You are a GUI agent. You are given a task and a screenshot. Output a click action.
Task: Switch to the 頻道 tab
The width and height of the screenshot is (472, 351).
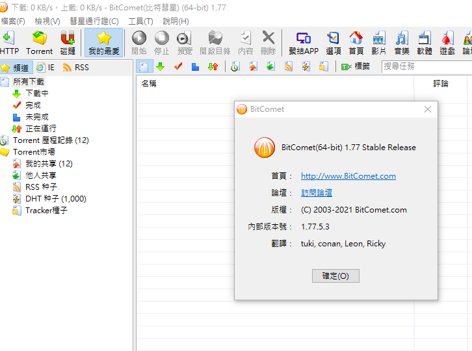(x=16, y=68)
